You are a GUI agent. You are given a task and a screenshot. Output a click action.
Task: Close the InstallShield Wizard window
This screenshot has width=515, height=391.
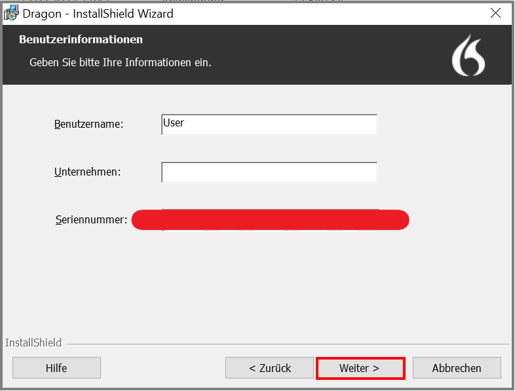point(495,13)
